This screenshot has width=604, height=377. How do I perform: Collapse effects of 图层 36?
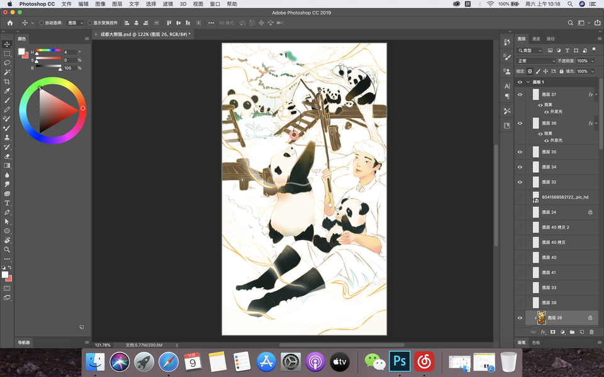[596, 123]
